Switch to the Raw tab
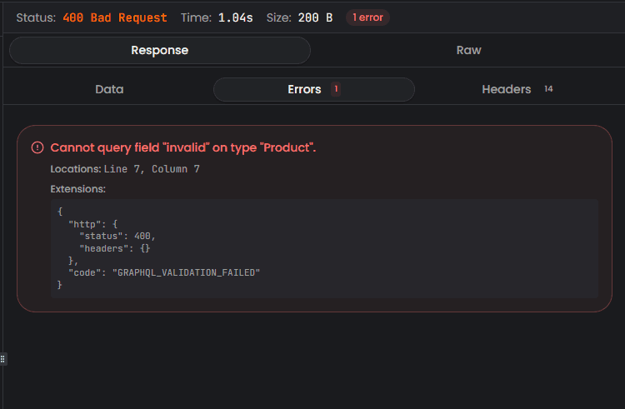Image resolution: width=625 pixels, height=409 pixels. pyautogui.click(x=468, y=50)
